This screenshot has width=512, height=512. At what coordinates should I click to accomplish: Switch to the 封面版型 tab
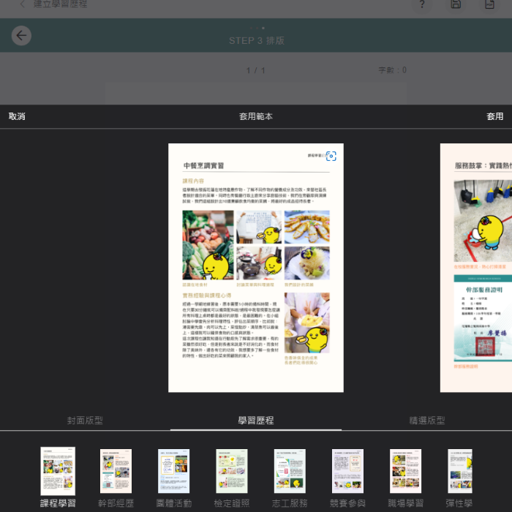click(85, 421)
